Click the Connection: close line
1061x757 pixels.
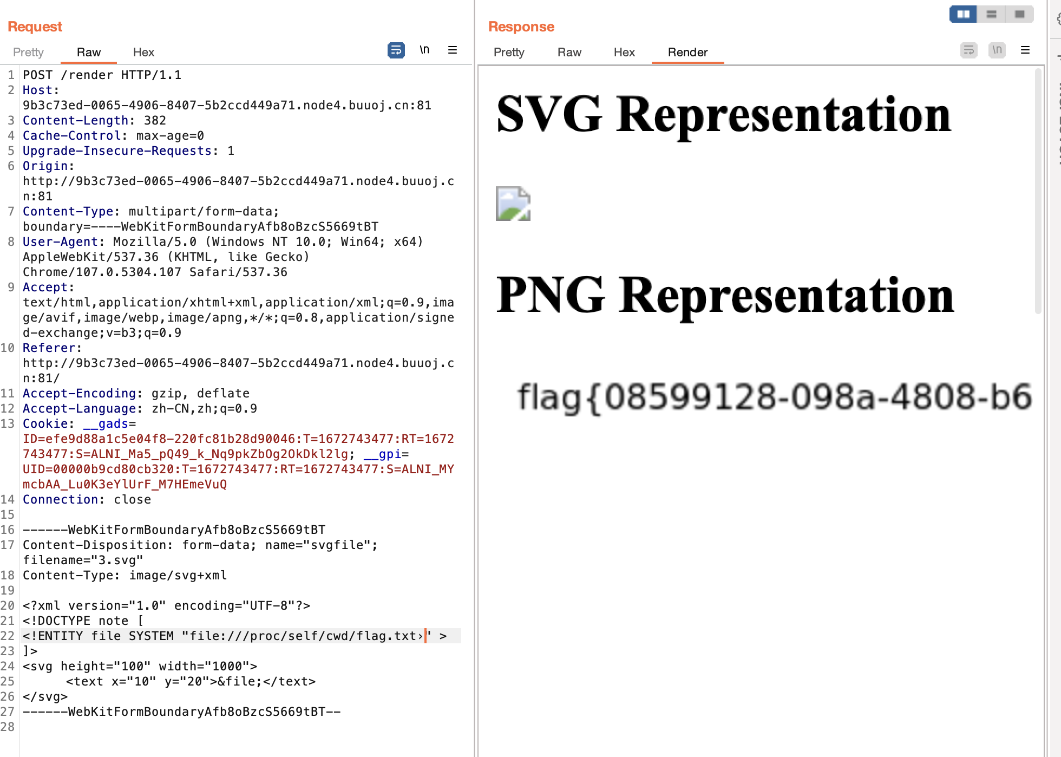click(x=87, y=499)
